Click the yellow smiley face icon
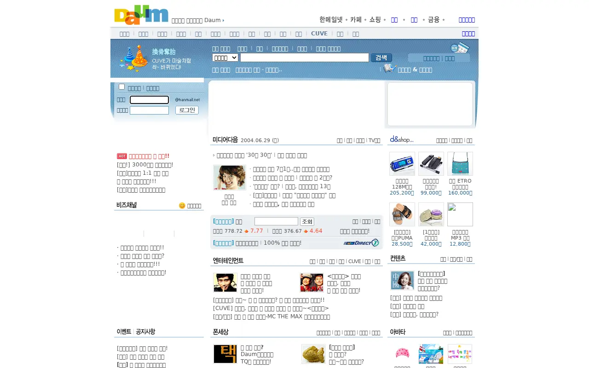 182,206
